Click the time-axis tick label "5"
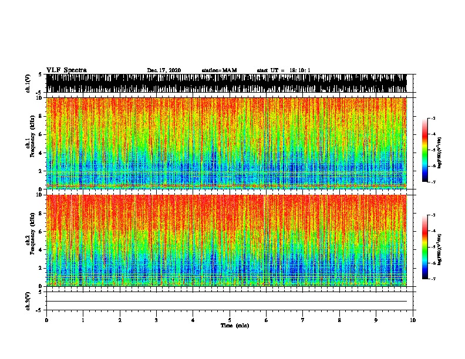Image resolution: width=465 pixels, height=359 pixels. coord(230,320)
